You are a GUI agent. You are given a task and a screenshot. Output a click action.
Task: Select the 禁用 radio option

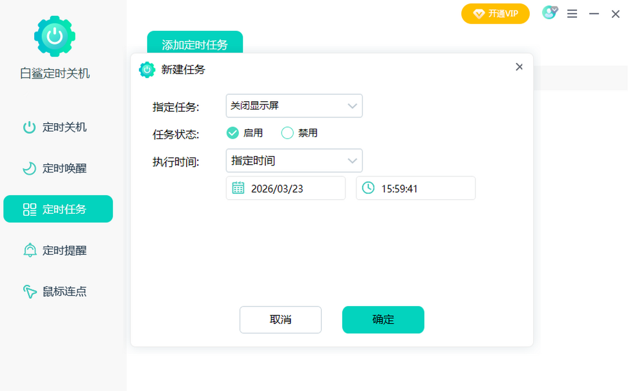point(287,133)
